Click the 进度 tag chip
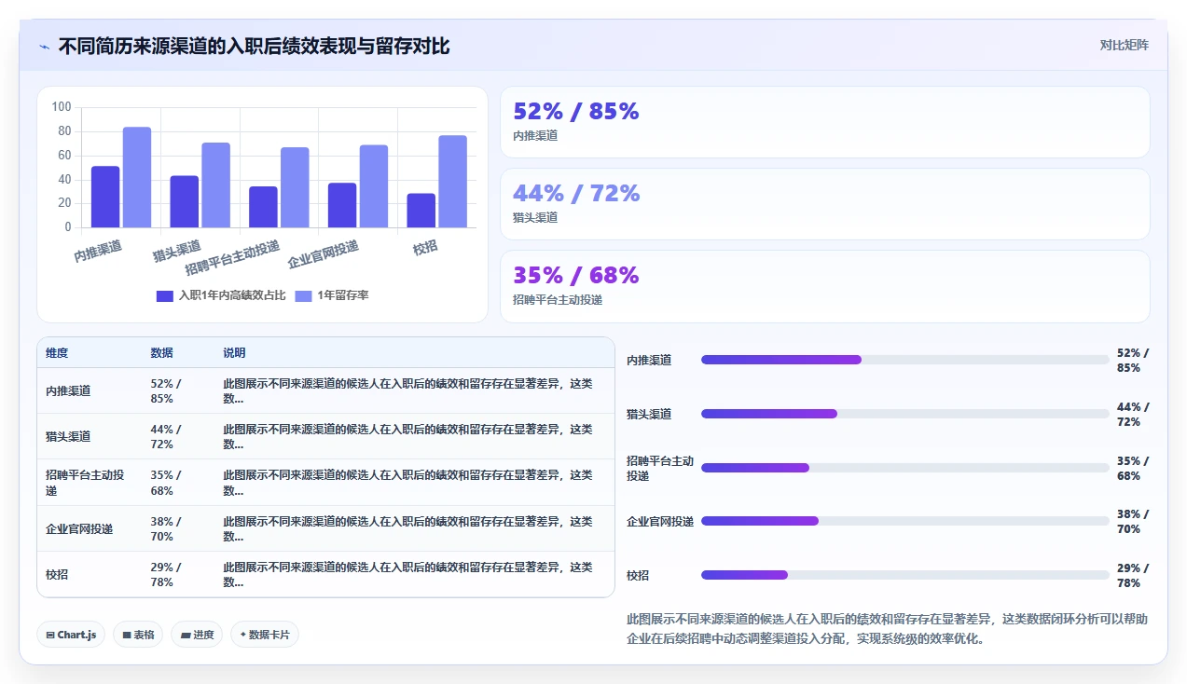The width and height of the screenshot is (1187, 684). (197, 635)
